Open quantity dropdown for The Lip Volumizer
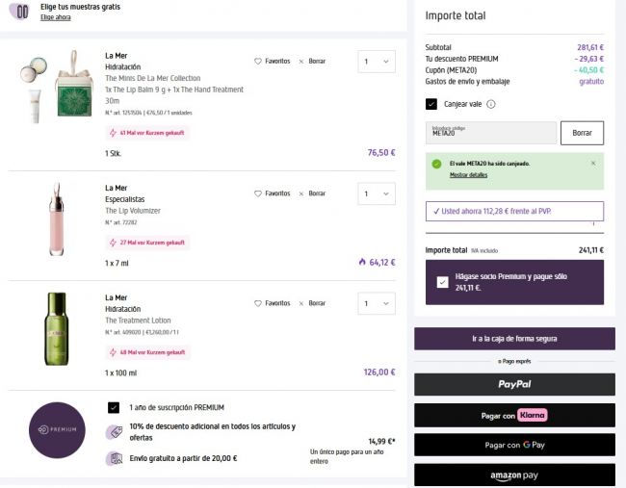This screenshot has width=626, height=488. [376, 193]
